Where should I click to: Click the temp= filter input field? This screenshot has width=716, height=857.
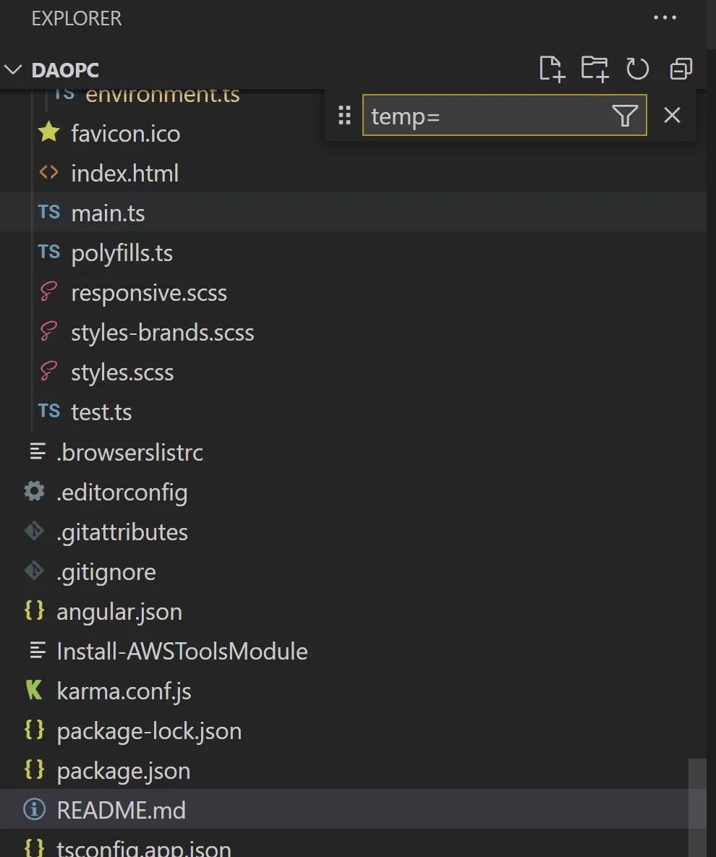coord(485,115)
